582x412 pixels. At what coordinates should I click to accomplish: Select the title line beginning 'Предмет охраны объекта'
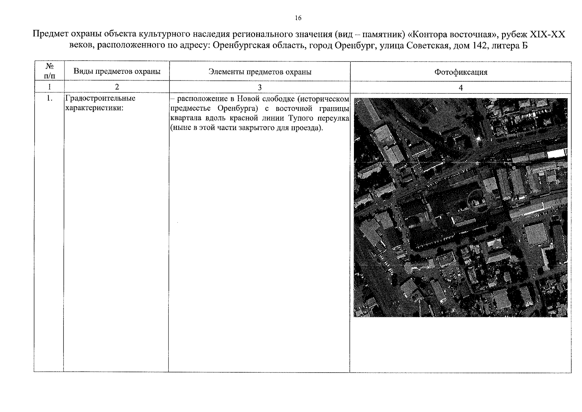pos(299,34)
